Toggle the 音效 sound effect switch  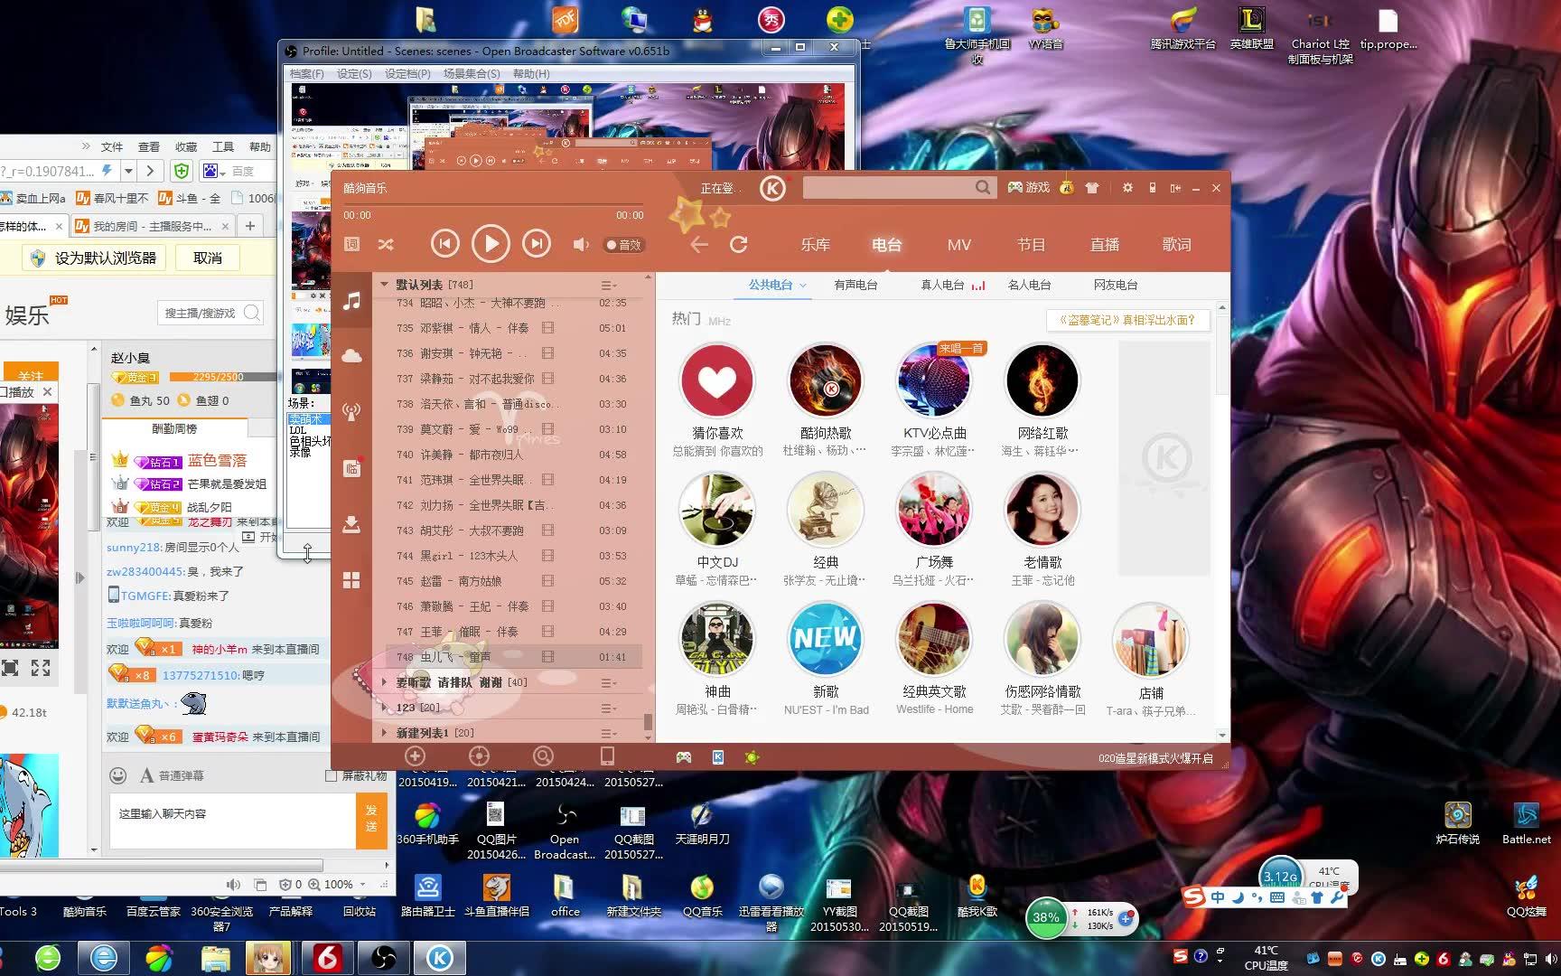pos(623,245)
